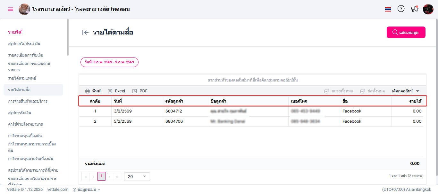Open the column chooser dropdown
Viewport: 438px width, 194px height.
coord(406,91)
